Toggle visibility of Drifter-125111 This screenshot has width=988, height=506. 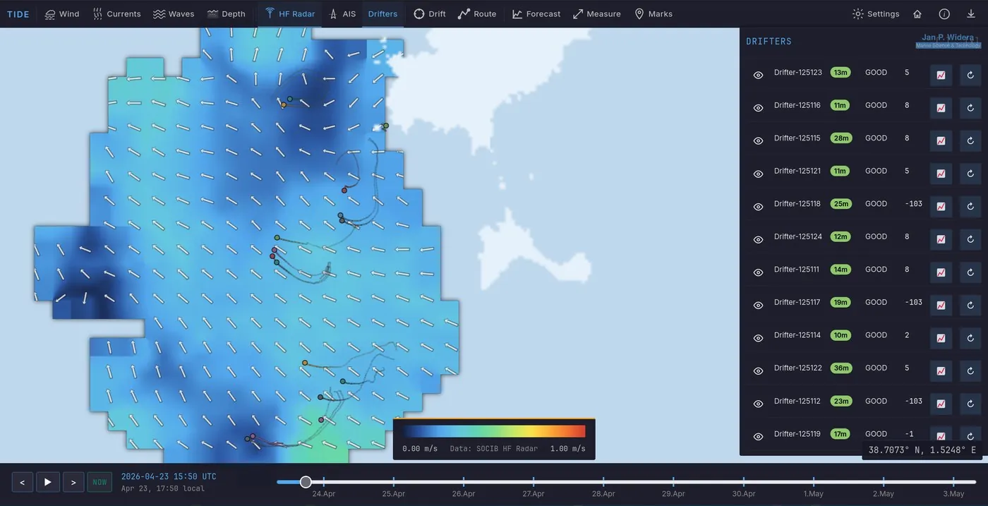click(758, 272)
